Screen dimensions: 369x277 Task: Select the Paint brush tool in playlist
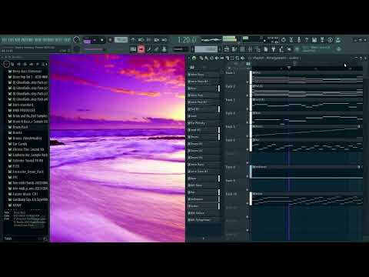coord(206,58)
